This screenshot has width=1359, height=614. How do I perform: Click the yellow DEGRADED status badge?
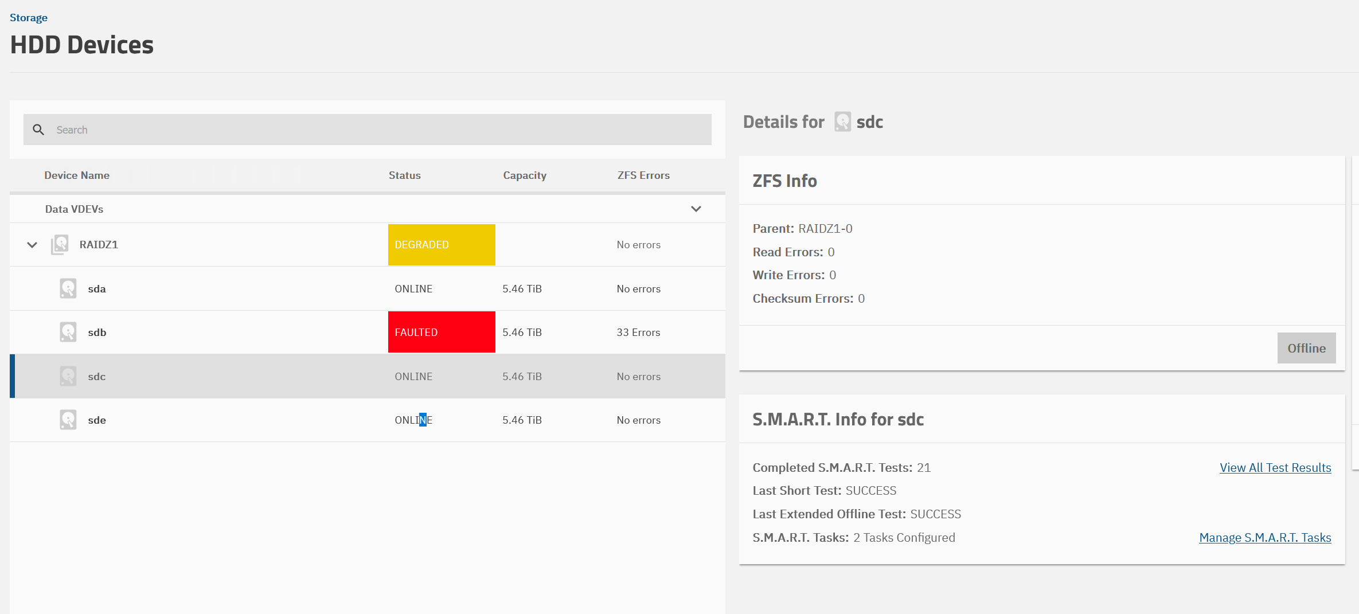(x=441, y=245)
